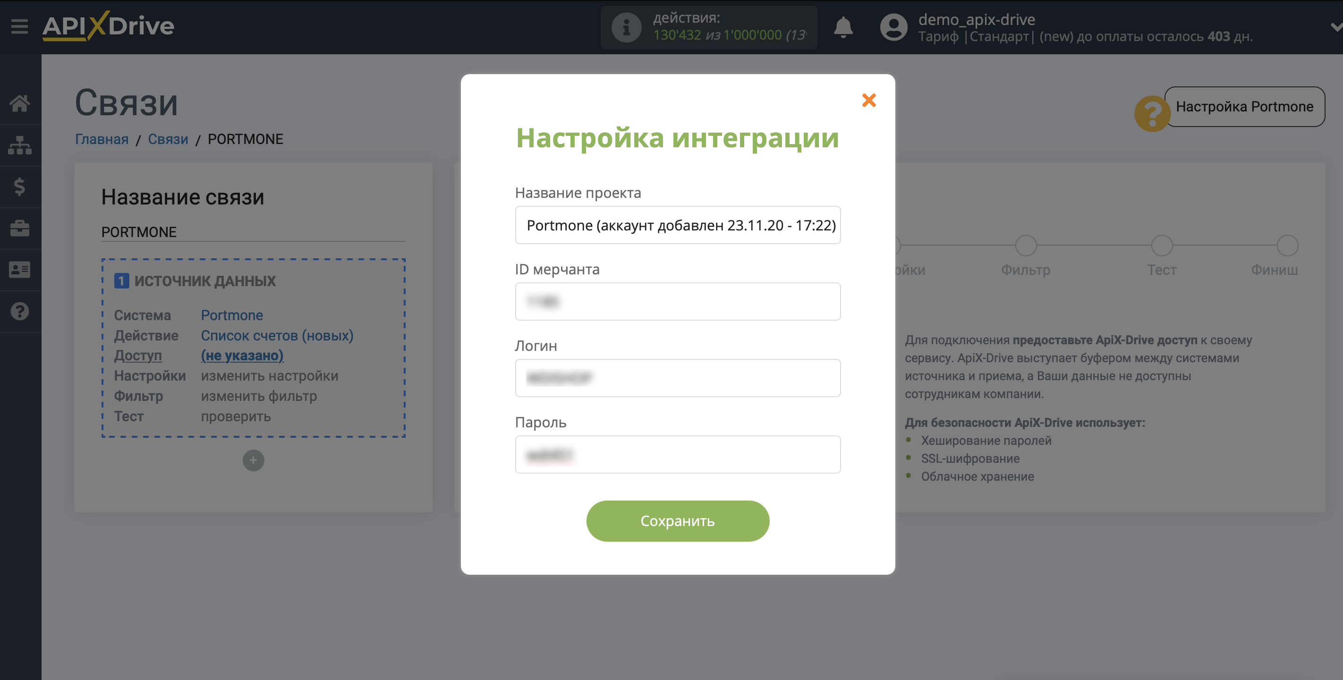Image resolution: width=1343 pixels, height=680 pixels.
Task: Open the Главная breadcrumb link
Action: pyautogui.click(x=102, y=139)
